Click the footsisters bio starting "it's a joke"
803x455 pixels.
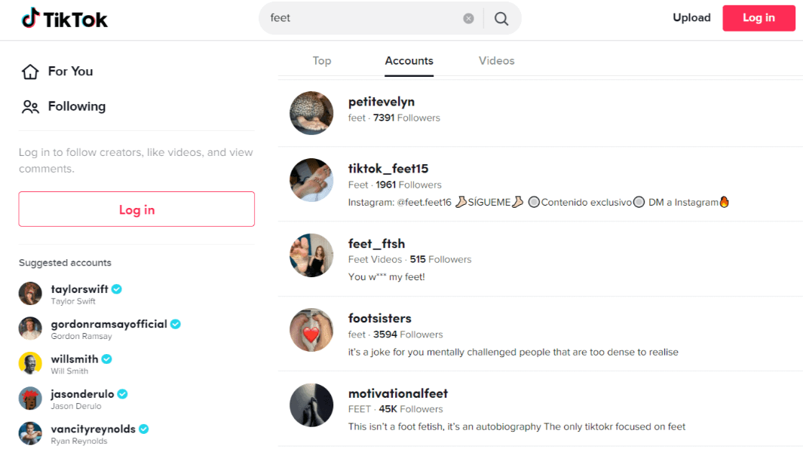(513, 352)
